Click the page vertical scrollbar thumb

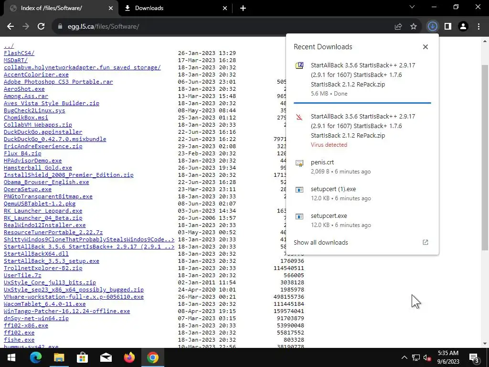point(485,158)
